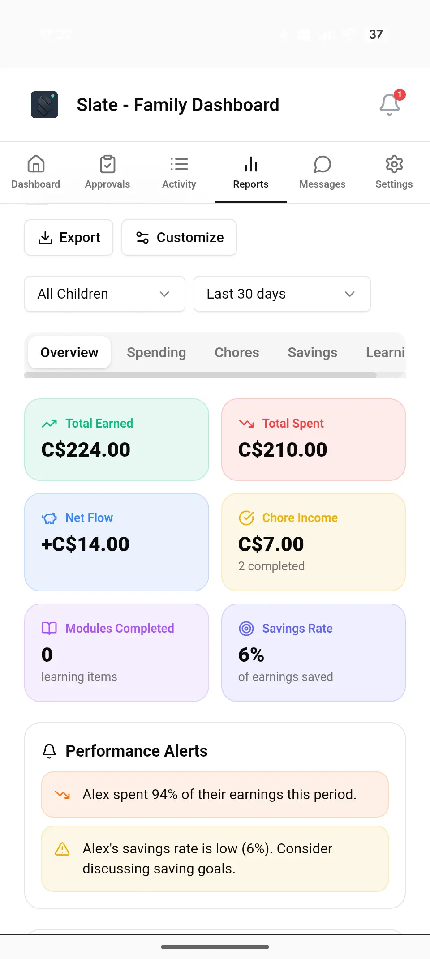Screen dimensions: 430x959
Task: Show the Overview tab
Action: (x=69, y=352)
